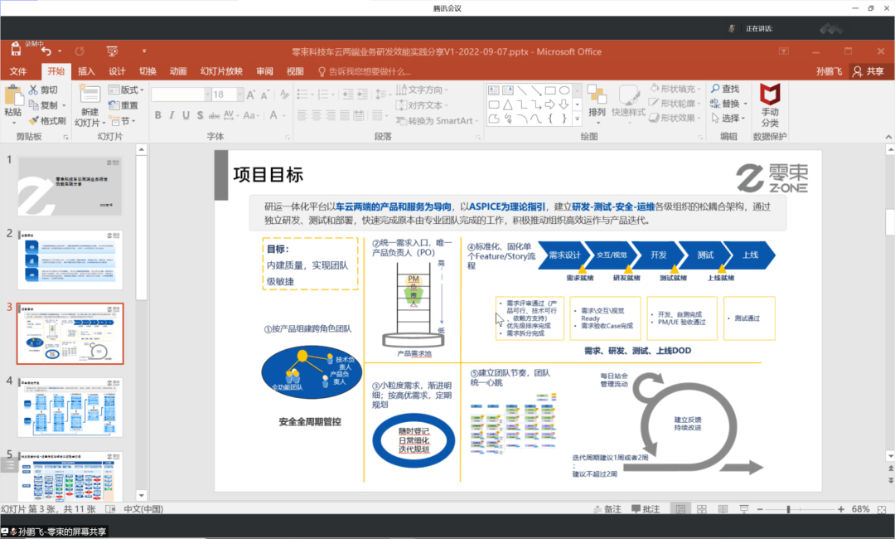Open Shape Outline (形状轮廓) dropdown
Viewport: 895px width, 539px height.
click(x=675, y=104)
